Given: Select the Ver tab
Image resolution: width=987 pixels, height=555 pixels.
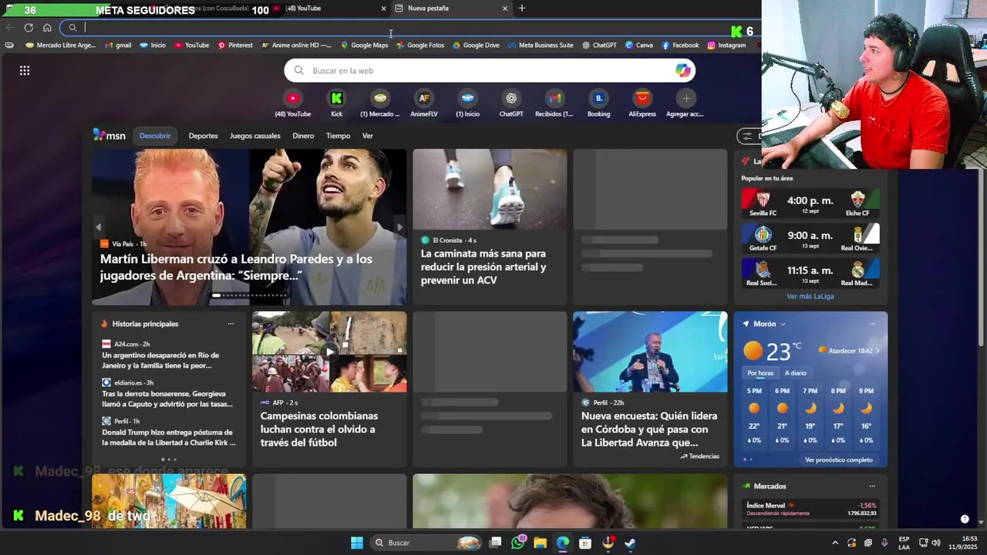Looking at the screenshot, I should [368, 136].
